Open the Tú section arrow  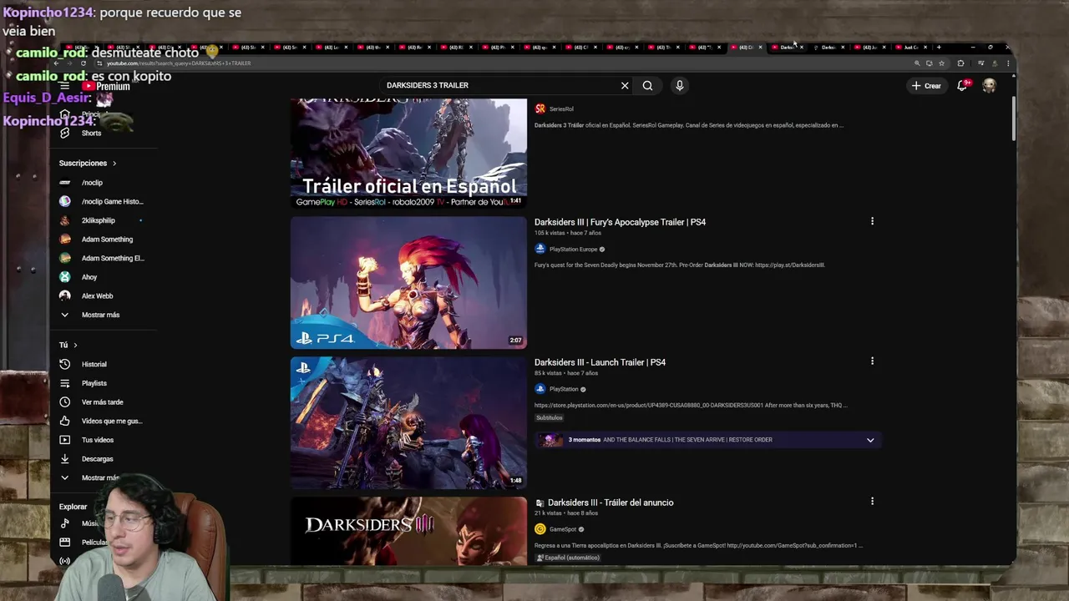click(x=75, y=345)
